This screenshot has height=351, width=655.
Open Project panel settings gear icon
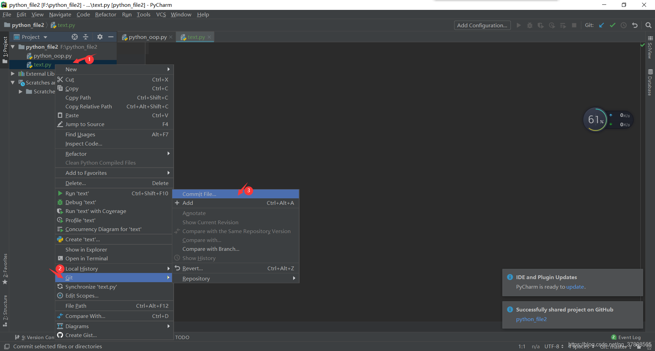tap(100, 37)
